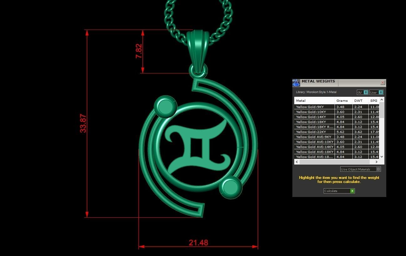Click the 4.05 grams value in Yellow Gold:14KY row
This screenshot has height=256, width=406.
[x=340, y=117]
